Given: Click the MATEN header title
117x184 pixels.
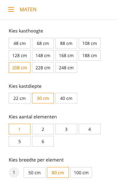Looking at the screenshot, I should (x=28, y=9).
